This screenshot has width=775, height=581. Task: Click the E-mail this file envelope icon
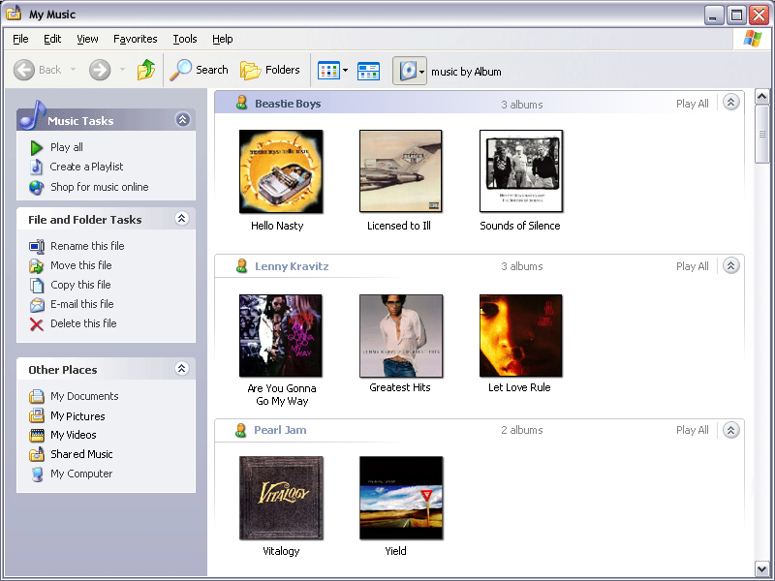[x=37, y=305]
